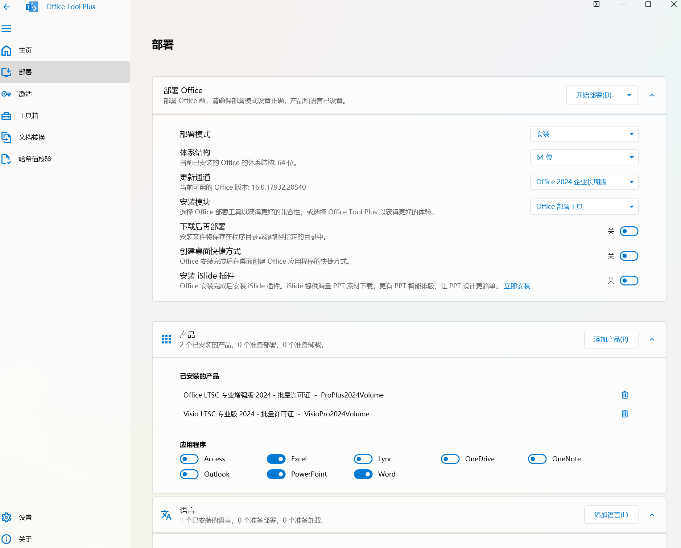The height and width of the screenshot is (548, 681).
Task: Open 设置 from the sidebar
Action: pyautogui.click(x=65, y=518)
